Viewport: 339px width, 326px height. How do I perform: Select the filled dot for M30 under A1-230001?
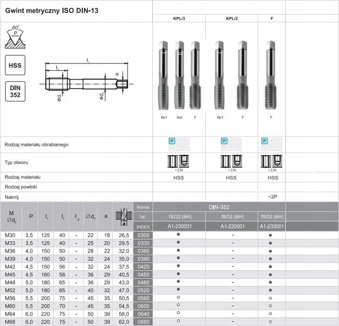pos(179,235)
